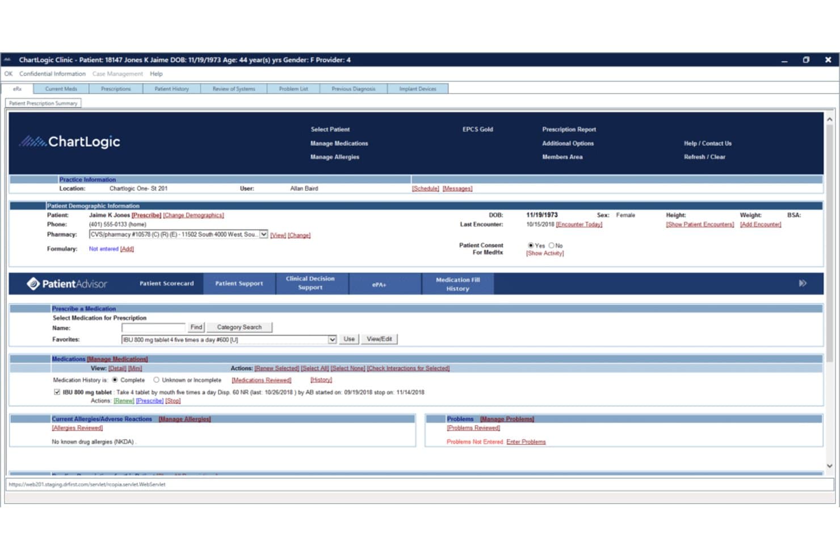
Task: Click scrollbar down arrow
Action: 829,466
